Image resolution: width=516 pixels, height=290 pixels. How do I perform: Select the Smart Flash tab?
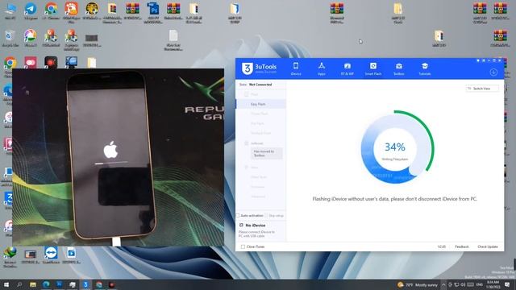pos(372,69)
